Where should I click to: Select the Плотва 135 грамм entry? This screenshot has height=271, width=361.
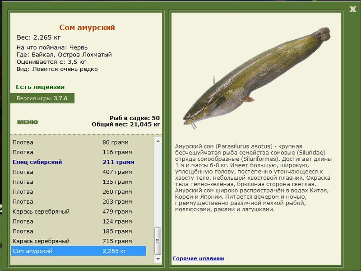tap(79, 182)
